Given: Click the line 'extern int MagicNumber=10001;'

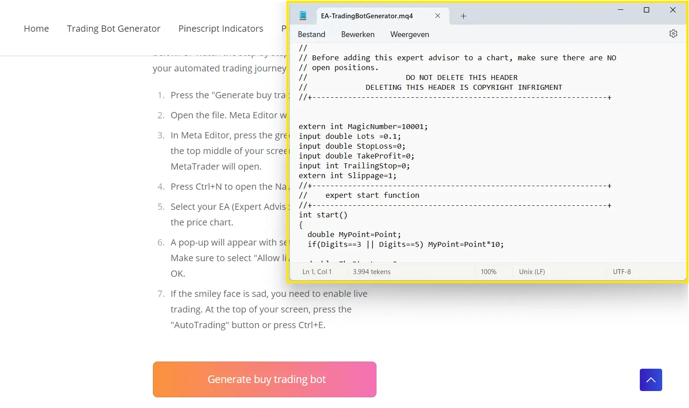Looking at the screenshot, I should coord(363,127).
